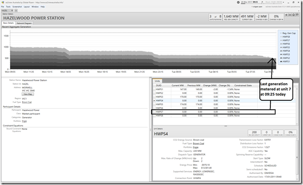Close the HAZEL tab with its X
303x185 pixels.
pyautogui.click(x=12, y=11)
